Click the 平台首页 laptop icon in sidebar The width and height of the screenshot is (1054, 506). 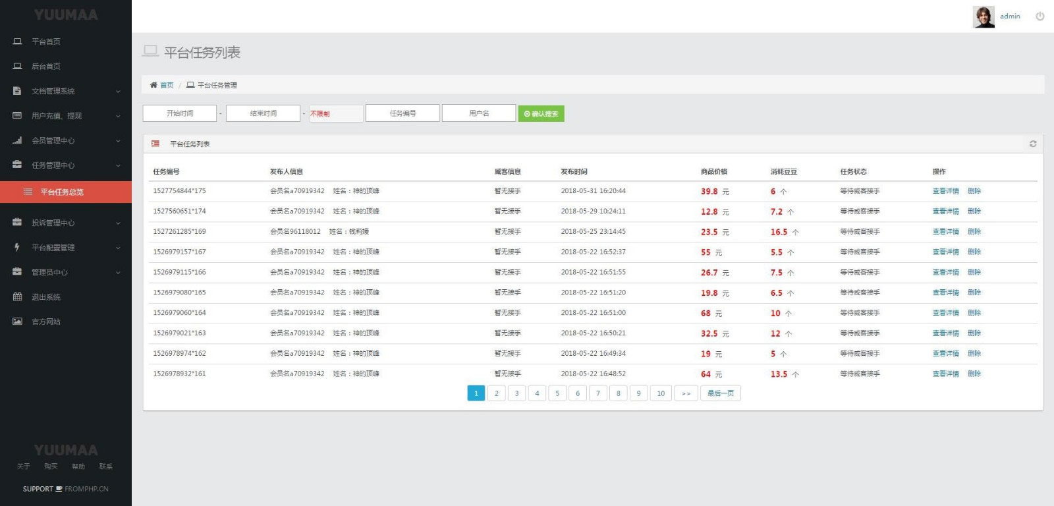click(17, 42)
